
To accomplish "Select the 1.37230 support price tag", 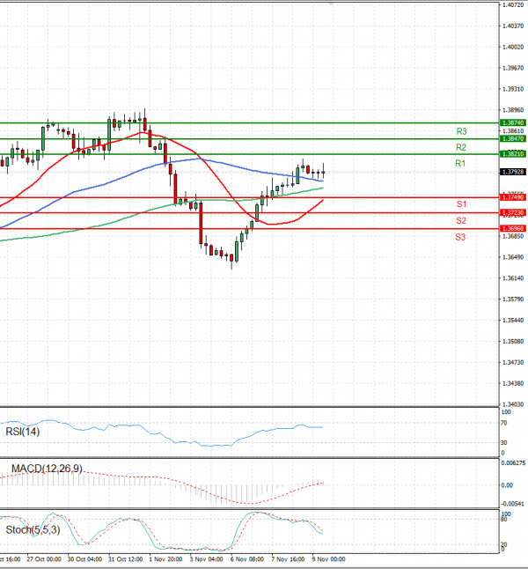I will tap(513, 212).
